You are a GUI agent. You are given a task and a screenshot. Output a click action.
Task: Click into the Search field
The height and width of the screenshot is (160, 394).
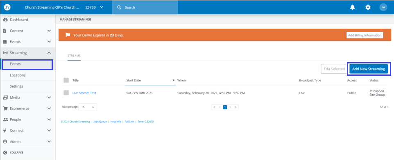point(145,7)
